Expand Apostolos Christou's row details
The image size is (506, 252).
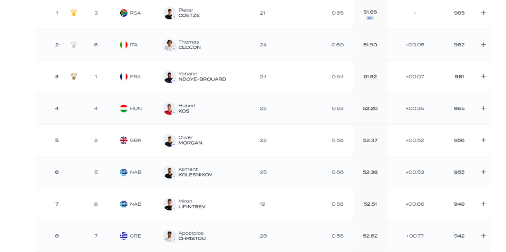coord(483,236)
